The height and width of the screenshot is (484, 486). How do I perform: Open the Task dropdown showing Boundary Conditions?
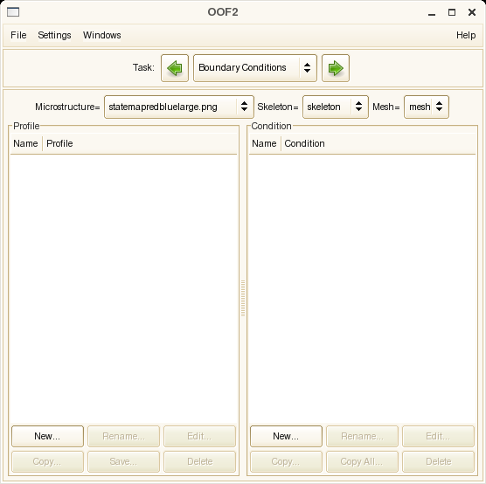tap(254, 68)
